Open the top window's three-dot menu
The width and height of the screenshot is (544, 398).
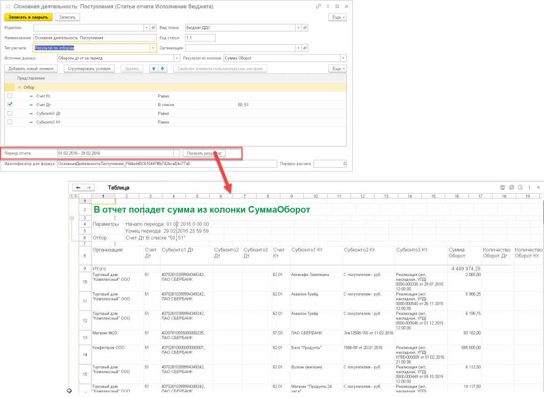coord(328,6)
